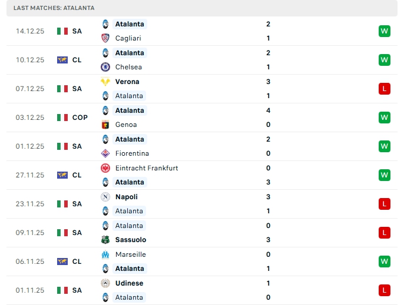Open the Marseille team name link

click(x=131, y=254)
